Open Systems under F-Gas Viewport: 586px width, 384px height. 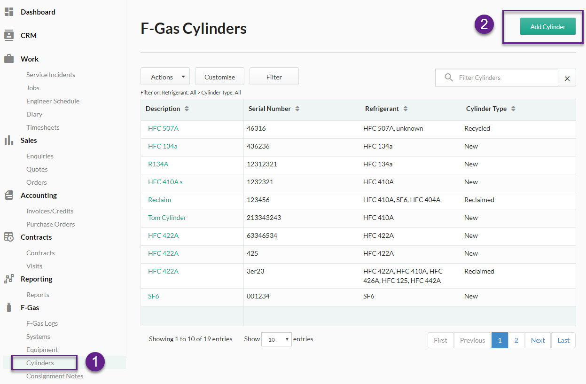pyautogui.click(x=38, y=337)
